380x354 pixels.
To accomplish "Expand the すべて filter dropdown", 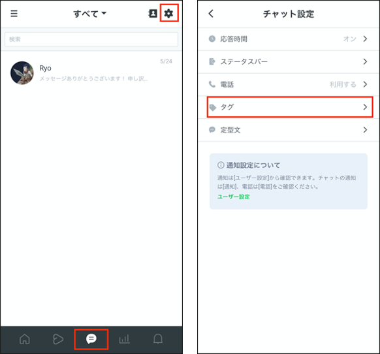I will [90, 14].
